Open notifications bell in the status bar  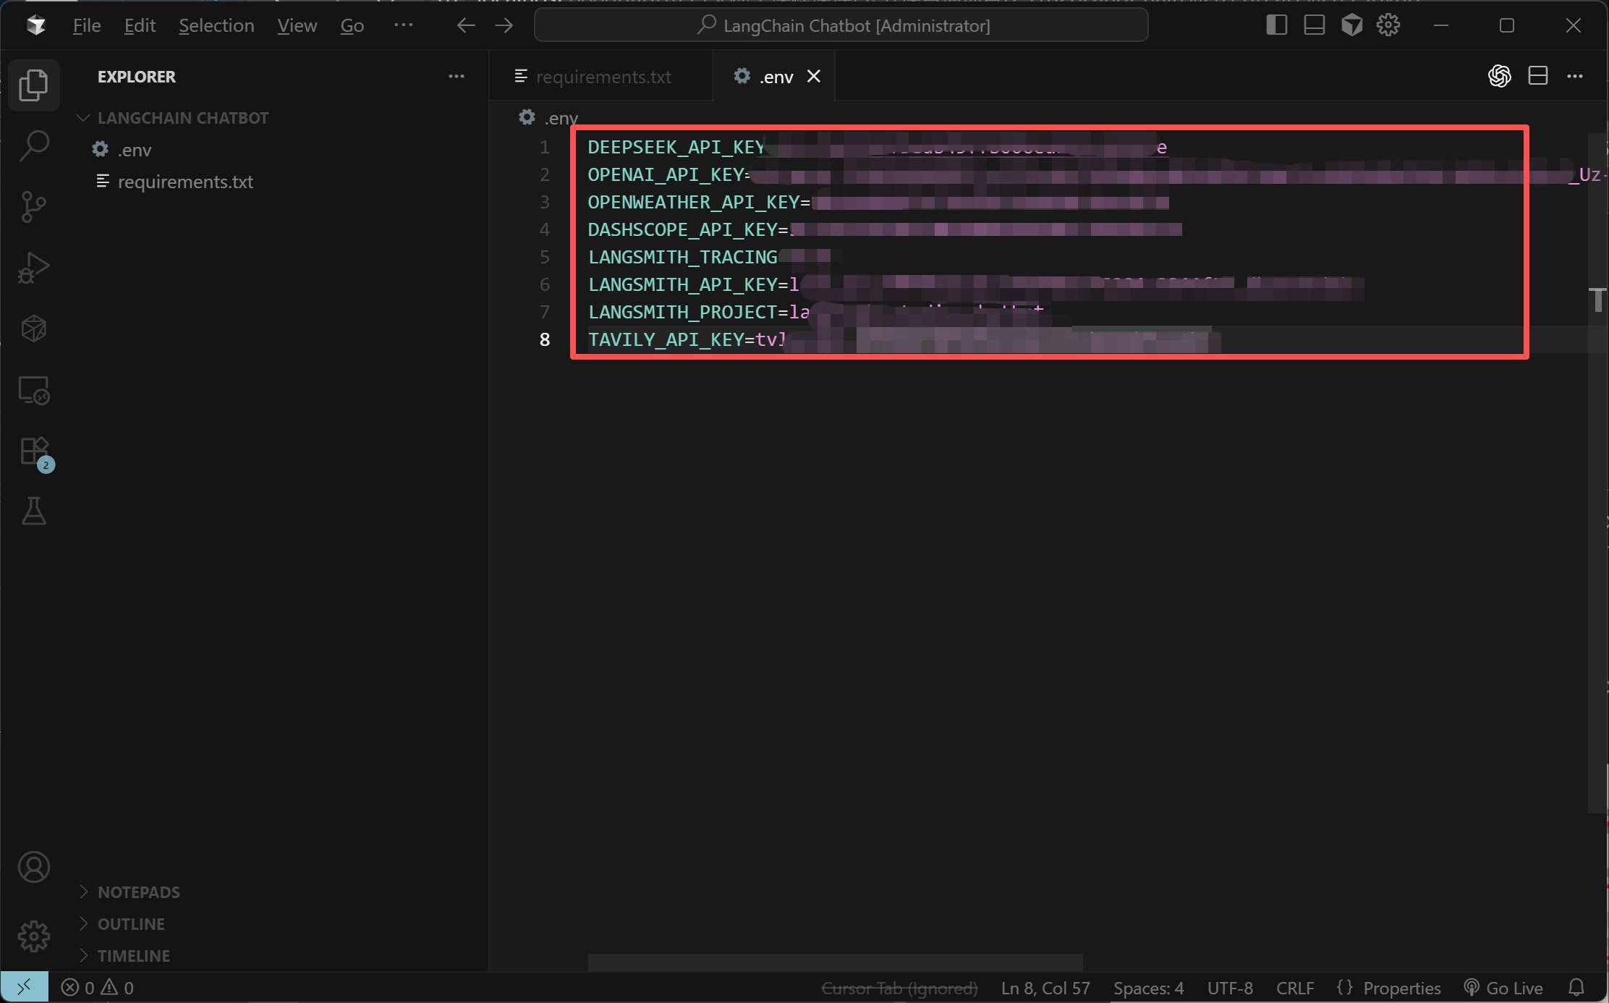(x=1576, y=987)
